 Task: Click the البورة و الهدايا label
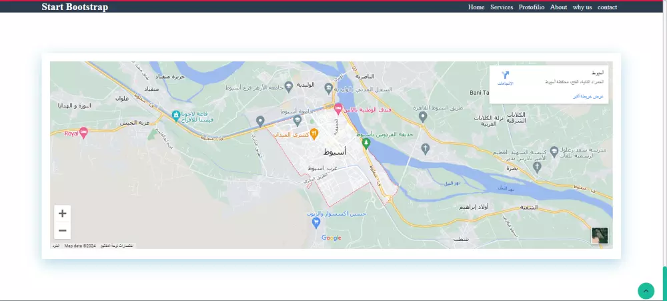click(x=76, y=105)
